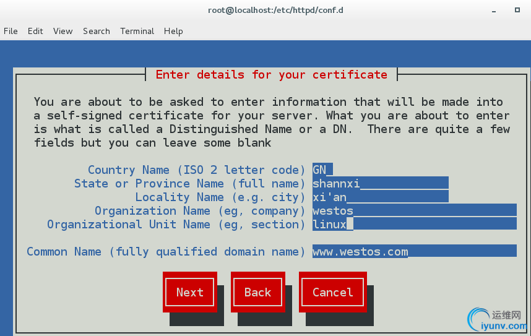Open the Terminal menu
The width and height of the screenshot is (531, 336).
tap(137, 31)
